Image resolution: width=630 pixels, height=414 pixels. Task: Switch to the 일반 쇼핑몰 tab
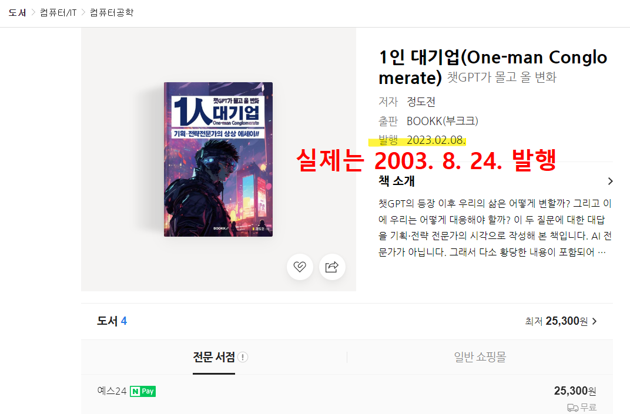point(480,357)
